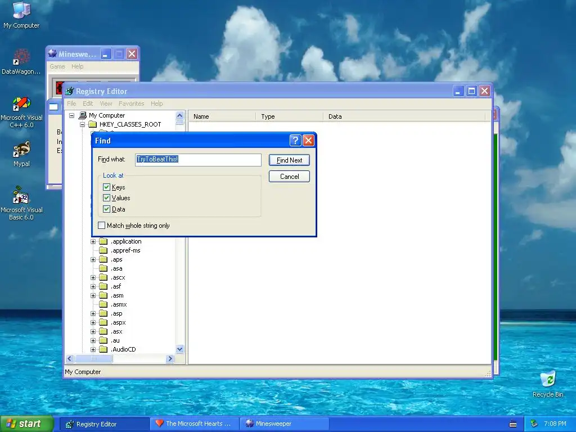Open the Registry Editor View menu
Viewport: 576px width, 432px height.
[x=106, y=103]
